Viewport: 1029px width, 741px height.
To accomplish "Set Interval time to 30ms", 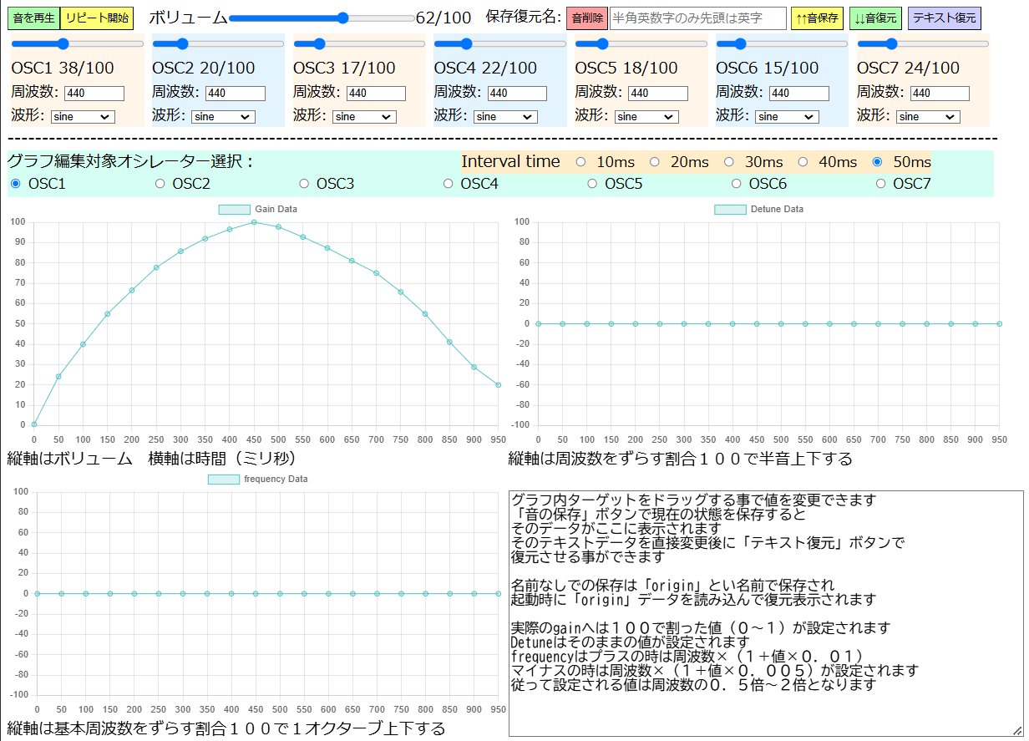I will [729, 161].
